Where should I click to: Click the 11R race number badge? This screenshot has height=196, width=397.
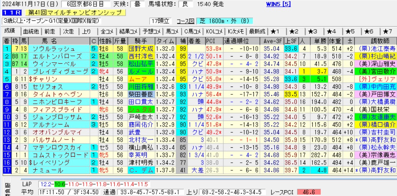point(9,13)
